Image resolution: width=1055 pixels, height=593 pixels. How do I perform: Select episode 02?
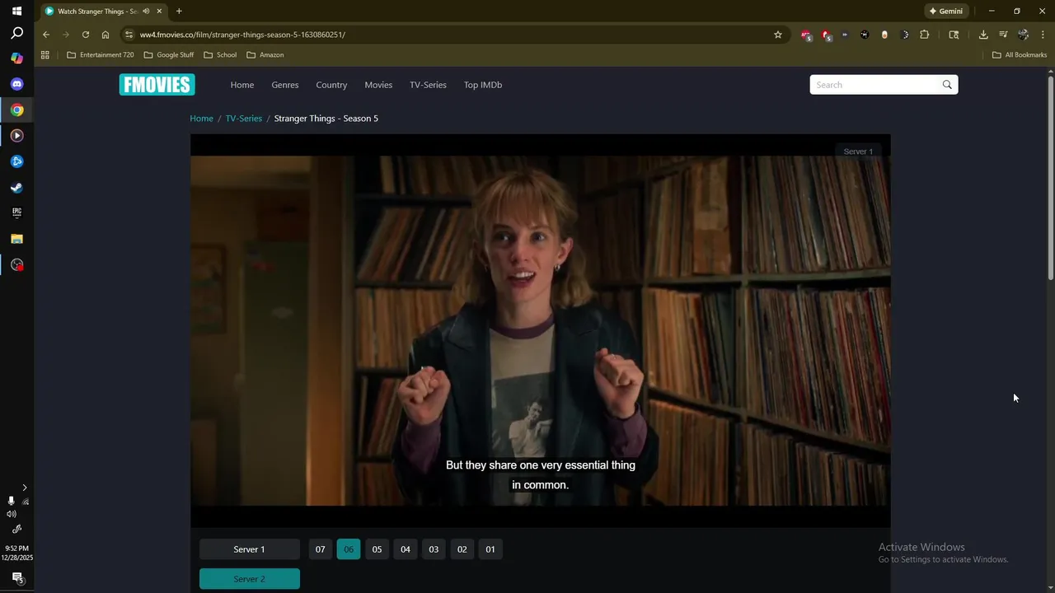(x=462, y=549)
